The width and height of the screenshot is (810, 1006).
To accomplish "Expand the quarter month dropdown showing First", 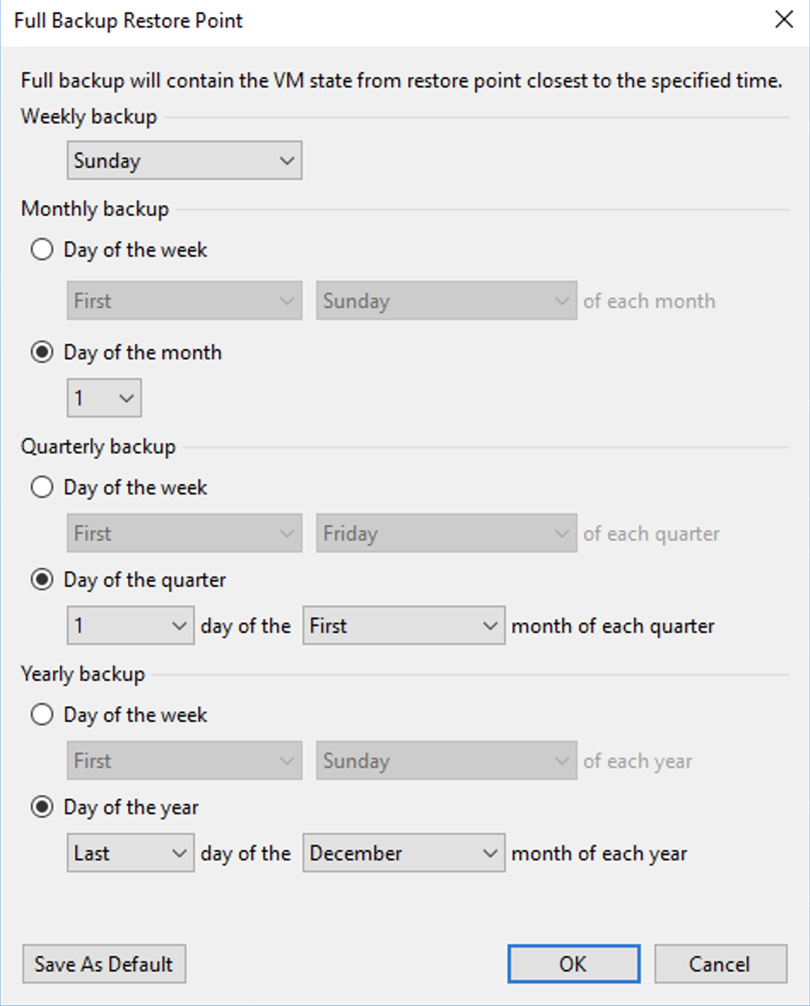I will (x=403, y=626).
